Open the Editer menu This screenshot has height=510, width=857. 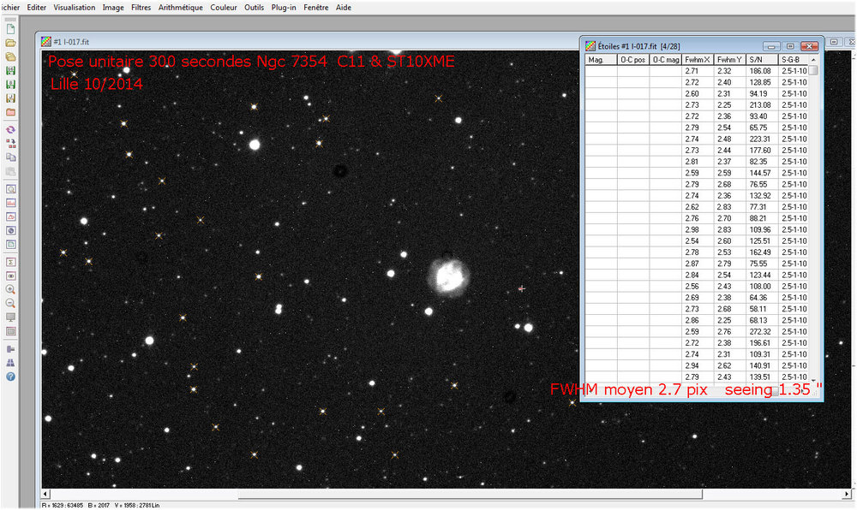coord(37,8)
